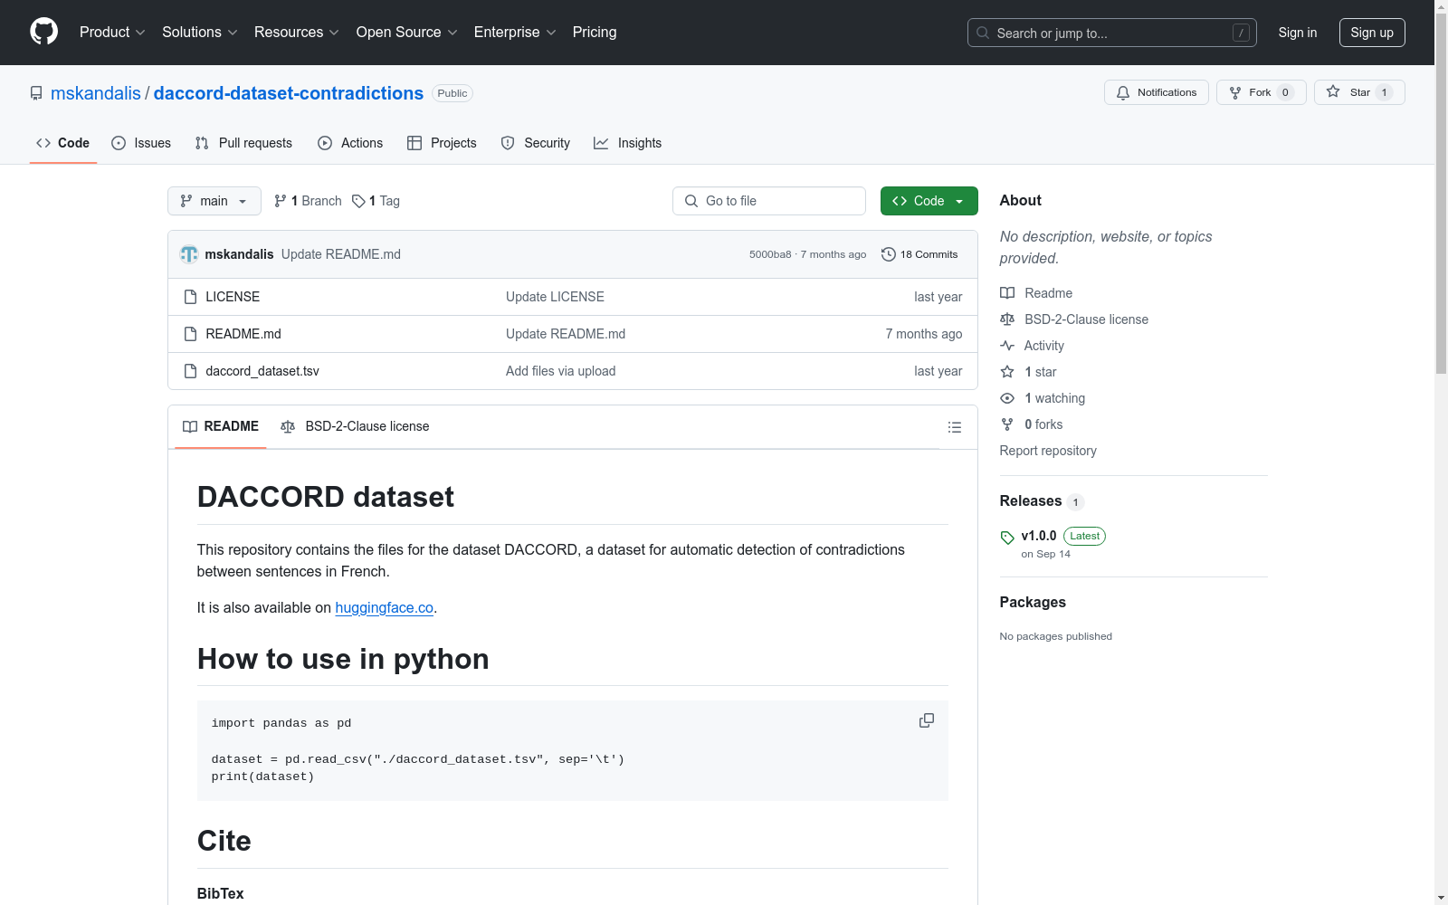Open the Packages section heading

(x=1033, y=602)
